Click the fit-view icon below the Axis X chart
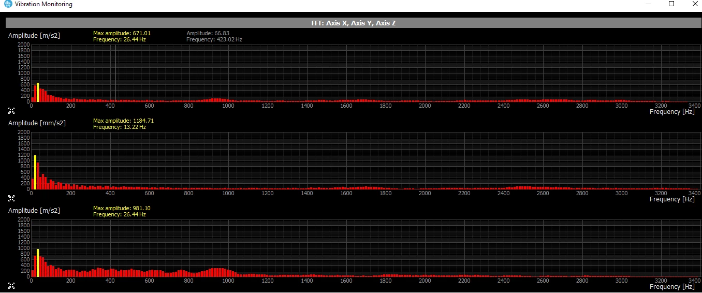This screenshot has width=702, height=293. pyautogui.click(x=11, y=110)
